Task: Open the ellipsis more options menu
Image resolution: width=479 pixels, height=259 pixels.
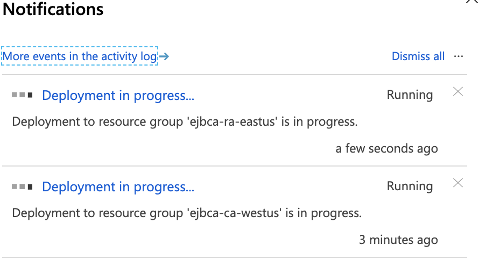Action: 459,56
